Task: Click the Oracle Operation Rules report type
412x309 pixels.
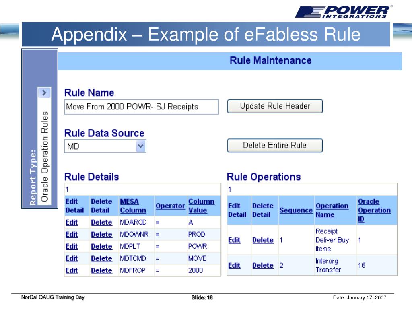Action: pos(44,157)
